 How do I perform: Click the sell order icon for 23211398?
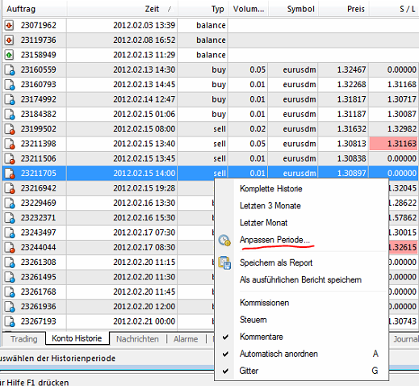pyautogui.click(x=10, y=144)
